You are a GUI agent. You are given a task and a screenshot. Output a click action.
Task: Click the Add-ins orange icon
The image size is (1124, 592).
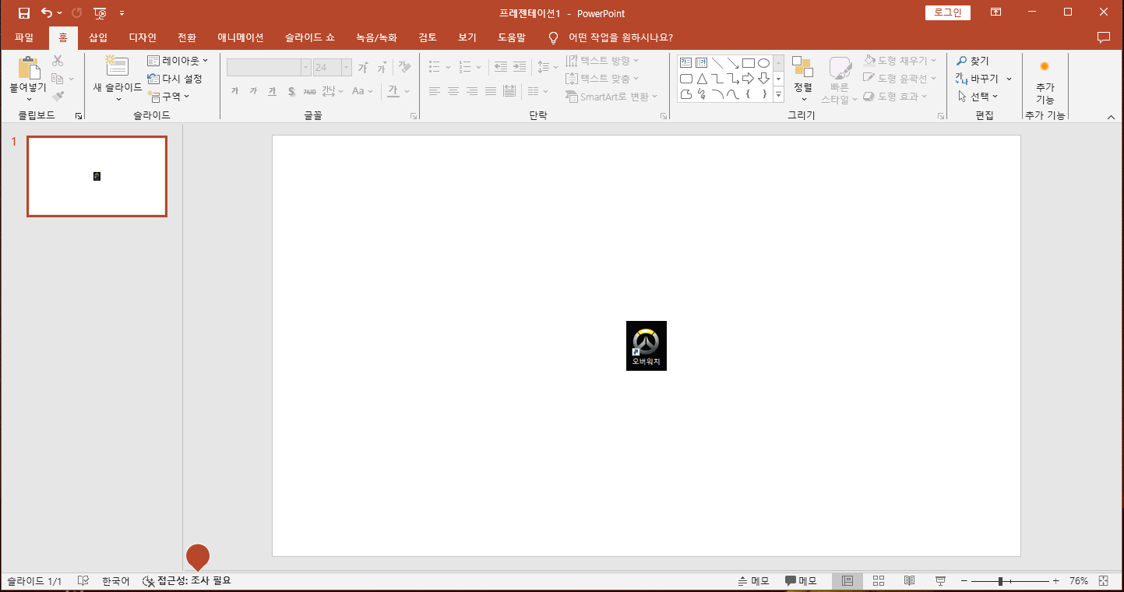tap(1045, 66)
